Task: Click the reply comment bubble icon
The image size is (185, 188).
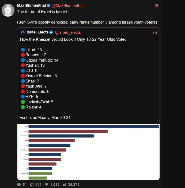Action: click(19, 185)
